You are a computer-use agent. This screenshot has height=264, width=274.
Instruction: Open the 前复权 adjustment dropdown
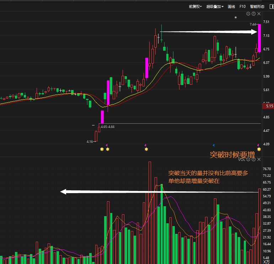click(x=195, y=7)
